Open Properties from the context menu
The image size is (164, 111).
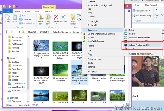pos(92,72)
